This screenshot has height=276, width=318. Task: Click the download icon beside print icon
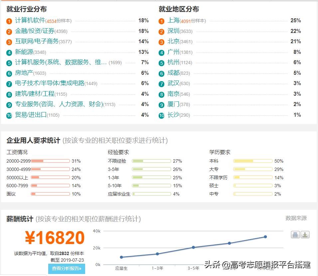305,235
